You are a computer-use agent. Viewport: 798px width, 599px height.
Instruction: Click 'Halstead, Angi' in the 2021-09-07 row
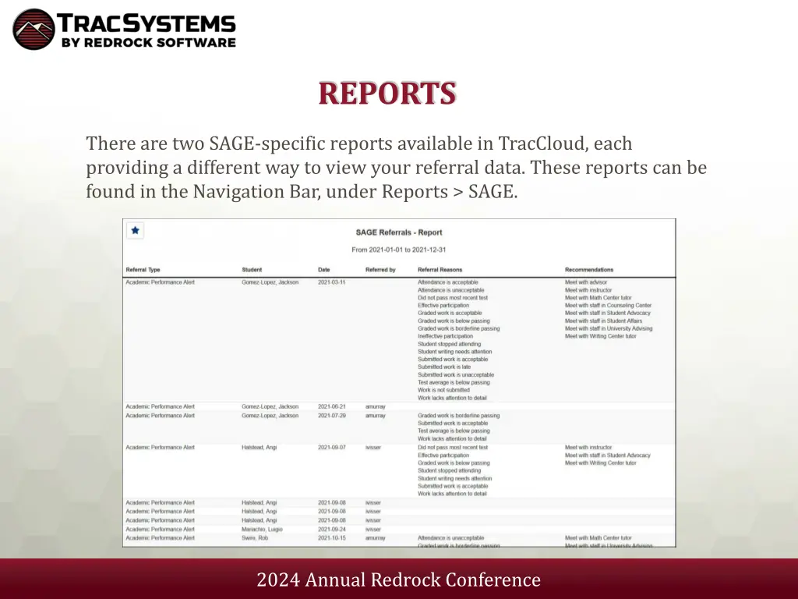pyautogui.click(x=259, y=447)
